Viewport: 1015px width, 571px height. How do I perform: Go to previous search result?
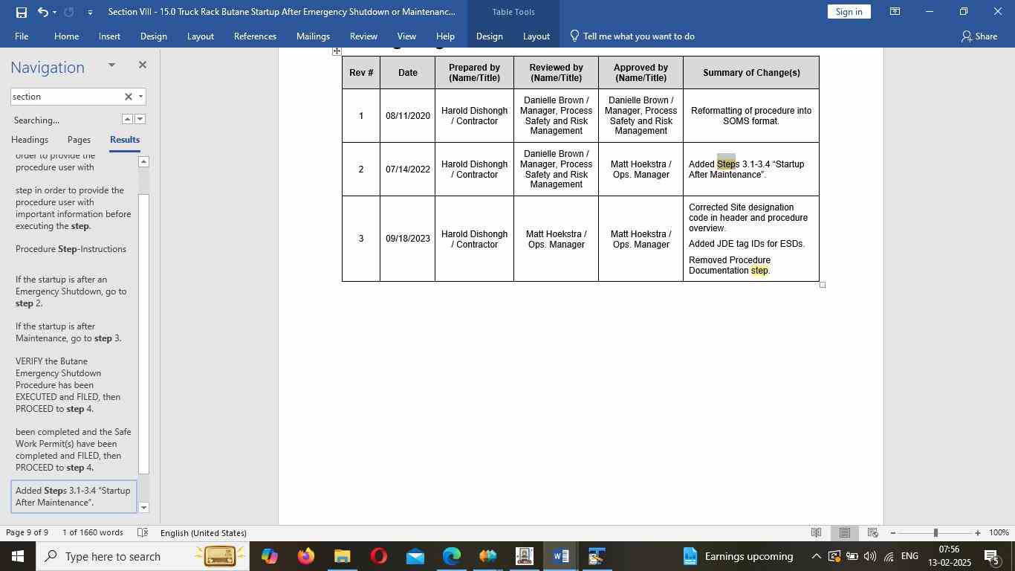pyautogui.click(x=127, y=119)
